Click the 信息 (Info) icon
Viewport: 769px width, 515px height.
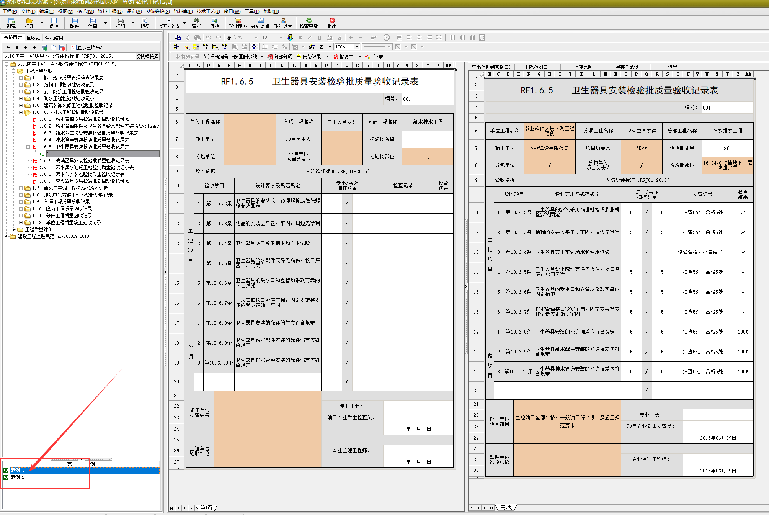(x=93, y=23)
